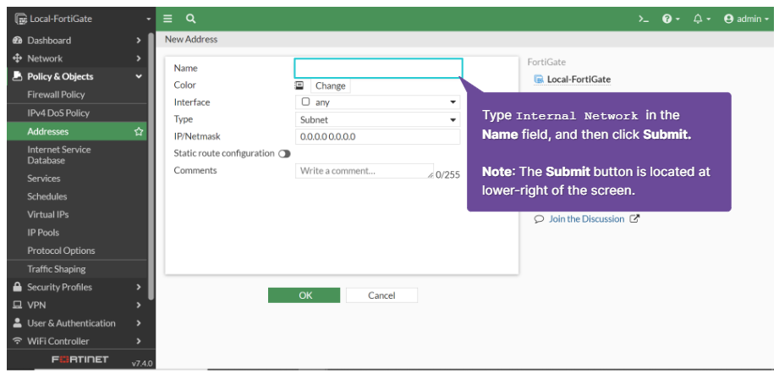Viewport: 779px width, 380px height.
Task: Click the User & Authentication person icon
Action: point(18,322)
